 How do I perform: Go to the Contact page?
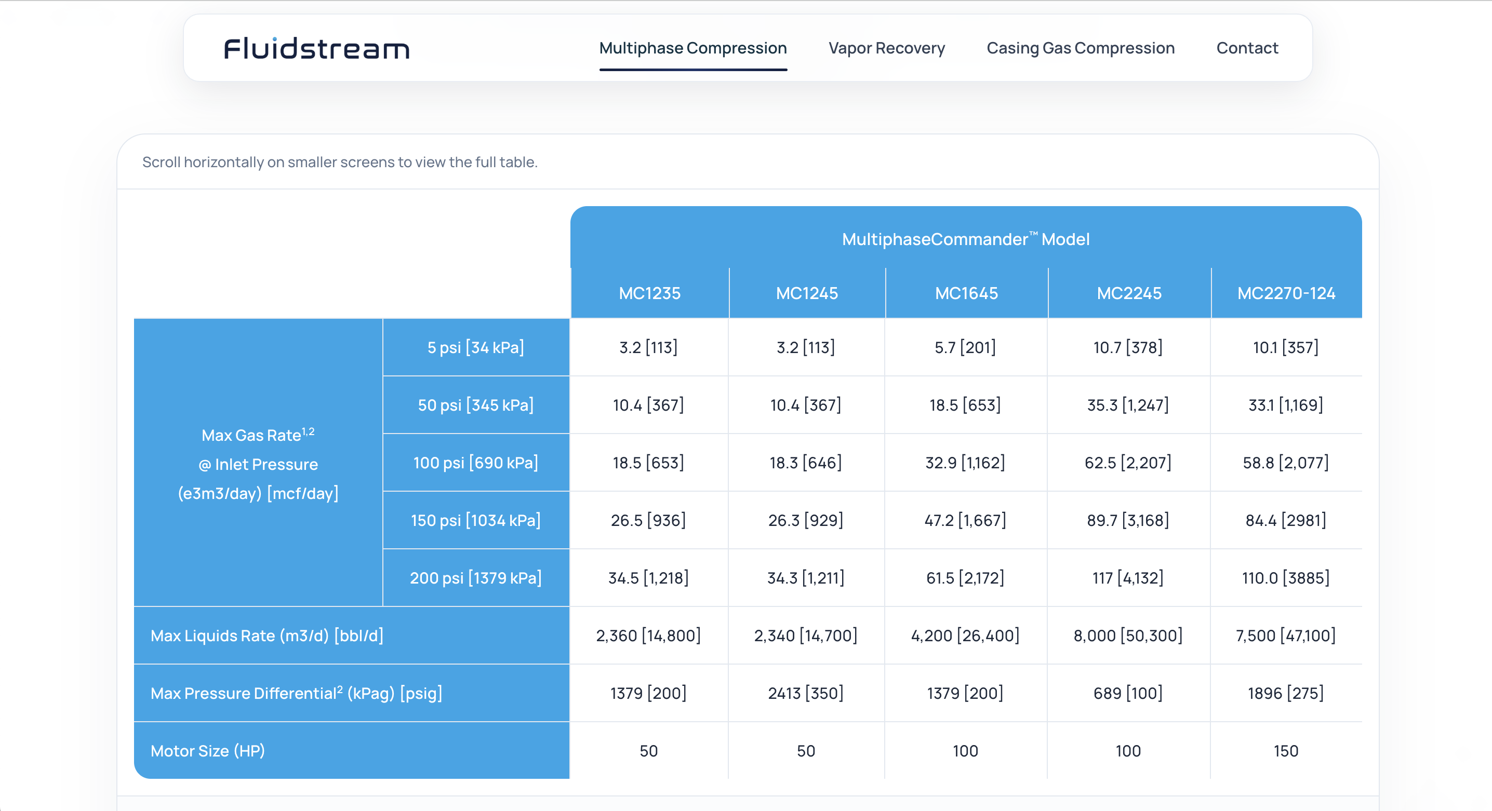[1246, 49]
